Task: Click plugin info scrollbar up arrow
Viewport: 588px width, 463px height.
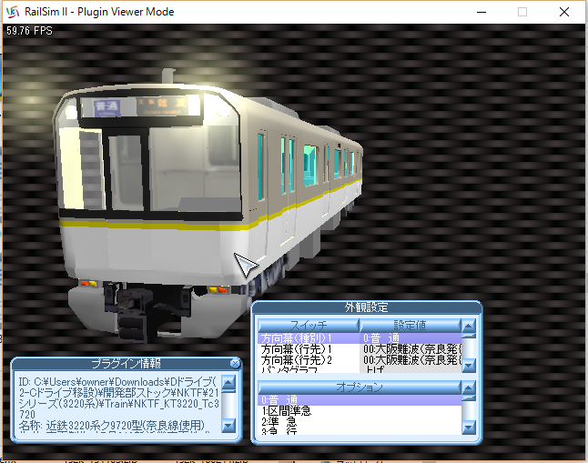Action: click(x=228, y=383)
